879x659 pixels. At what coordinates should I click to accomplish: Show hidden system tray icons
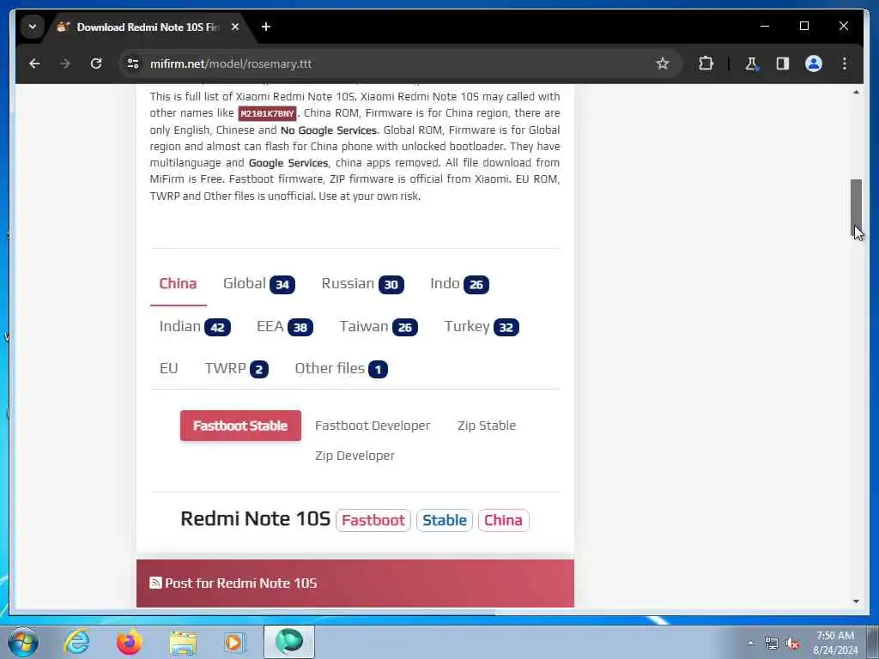coord(750,644)
